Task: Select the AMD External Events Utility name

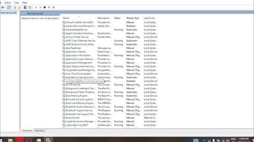Action: (80, 44)
